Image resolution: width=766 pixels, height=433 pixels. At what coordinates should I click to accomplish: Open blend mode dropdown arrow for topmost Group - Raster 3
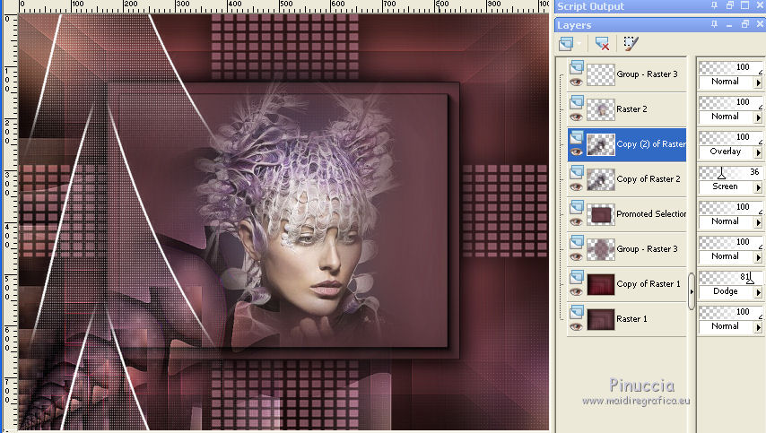(758, 82)
